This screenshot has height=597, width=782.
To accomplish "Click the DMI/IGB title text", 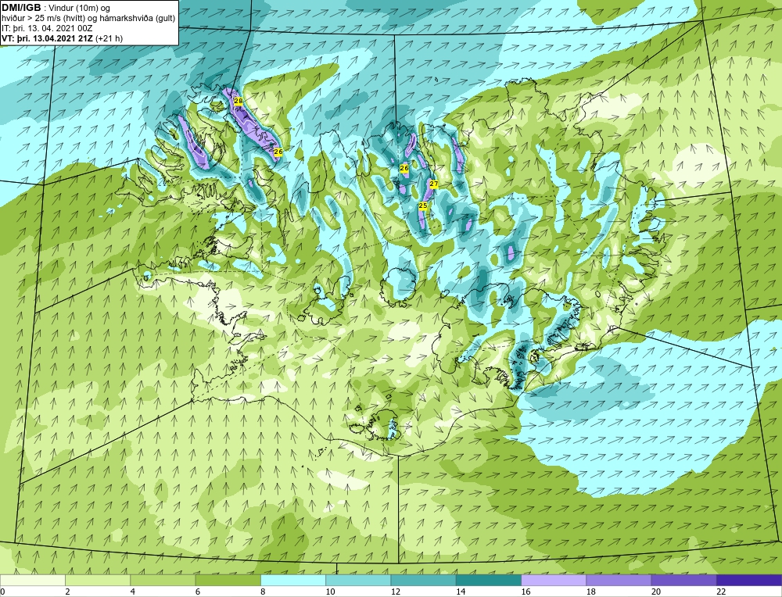I will (x=21, y=8).
